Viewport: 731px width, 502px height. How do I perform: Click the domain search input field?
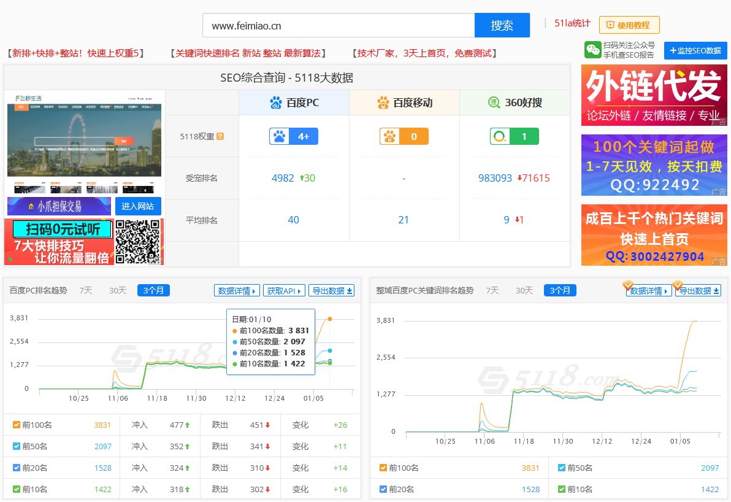[x=339, y=25]
